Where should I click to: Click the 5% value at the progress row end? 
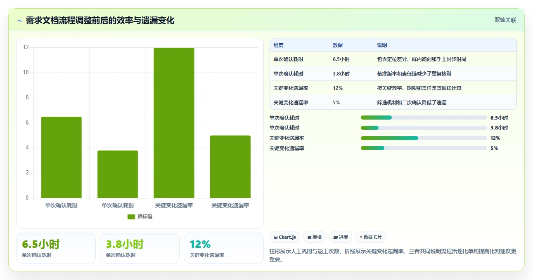point(494,148)
